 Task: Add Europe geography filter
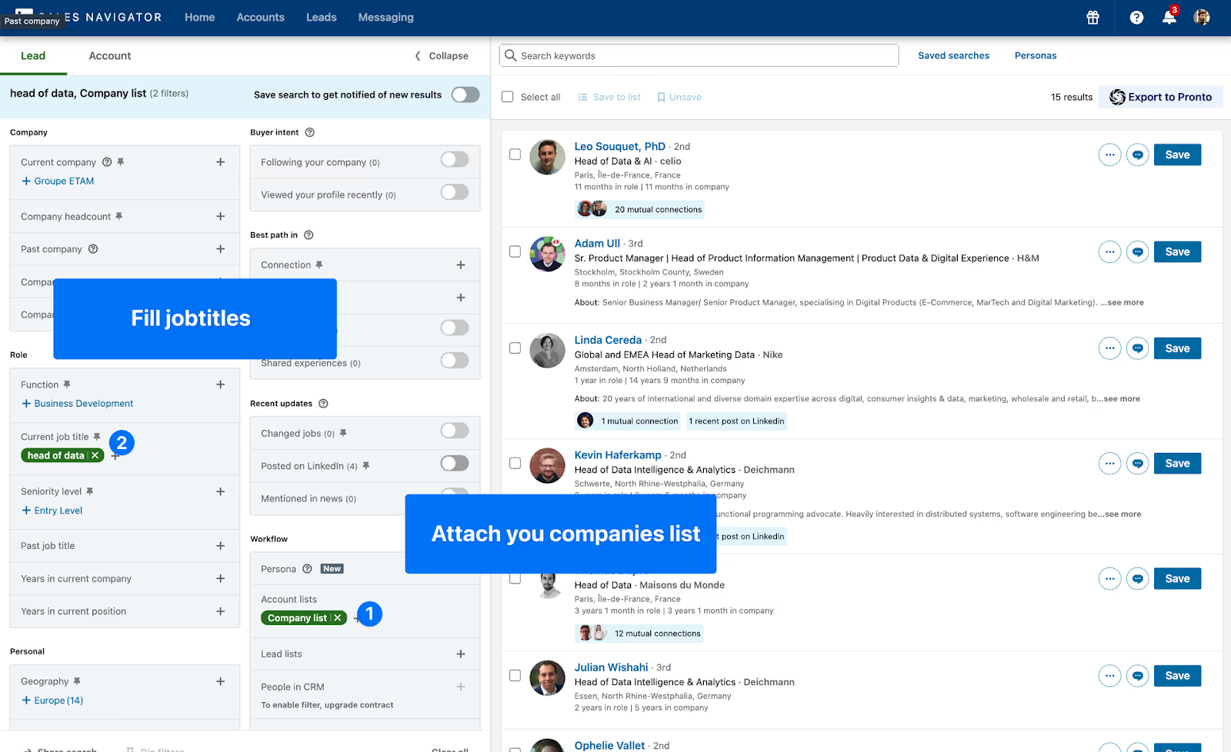[x=52, y=700]
